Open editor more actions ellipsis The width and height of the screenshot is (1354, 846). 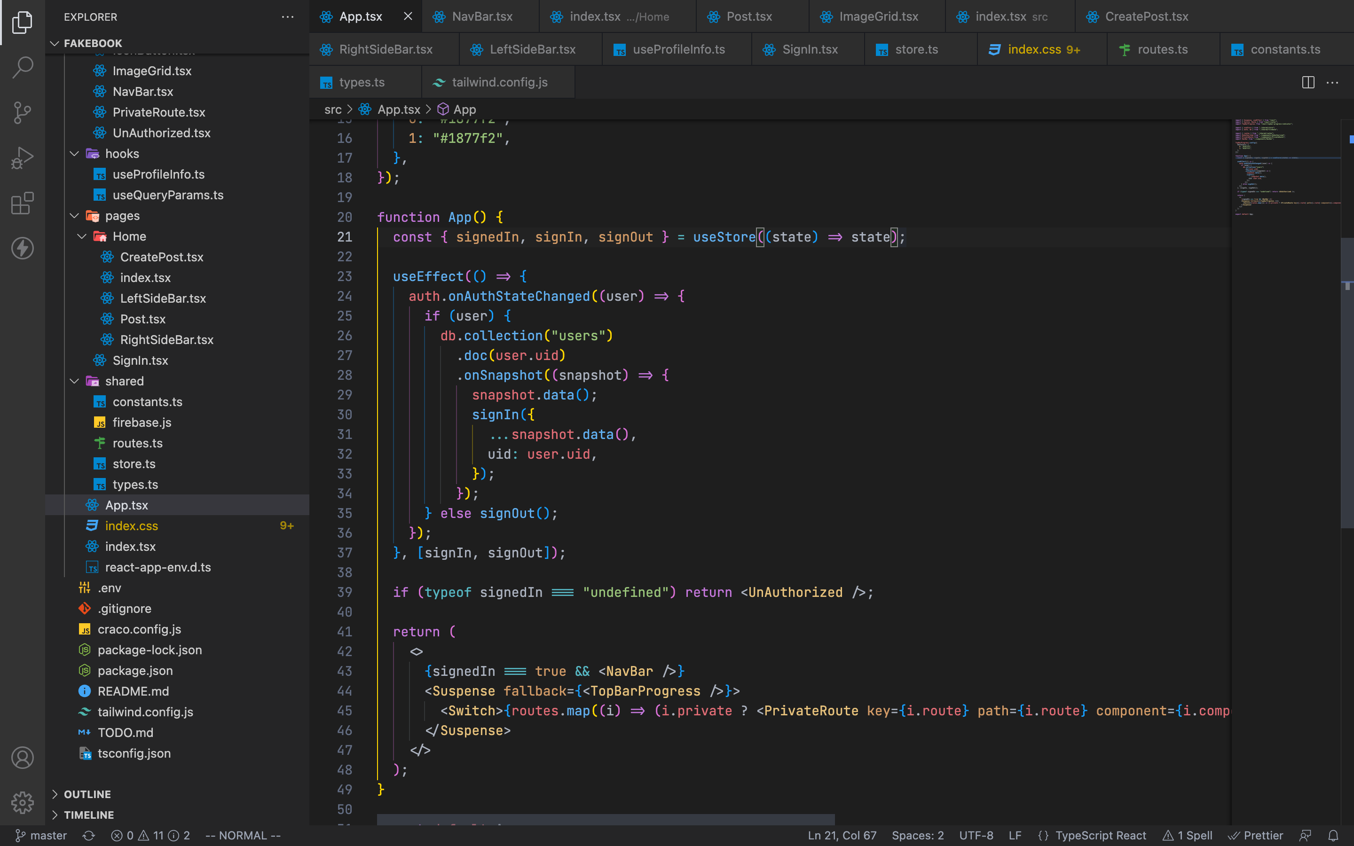1333,82
